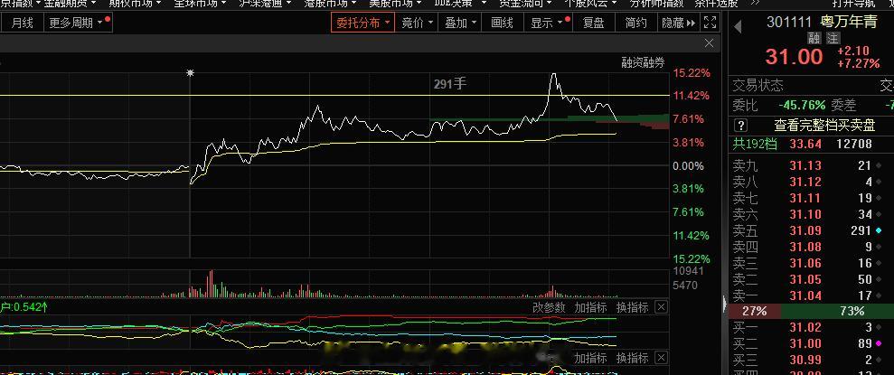Click the 复盘 replay button

[x=593, y=23]
